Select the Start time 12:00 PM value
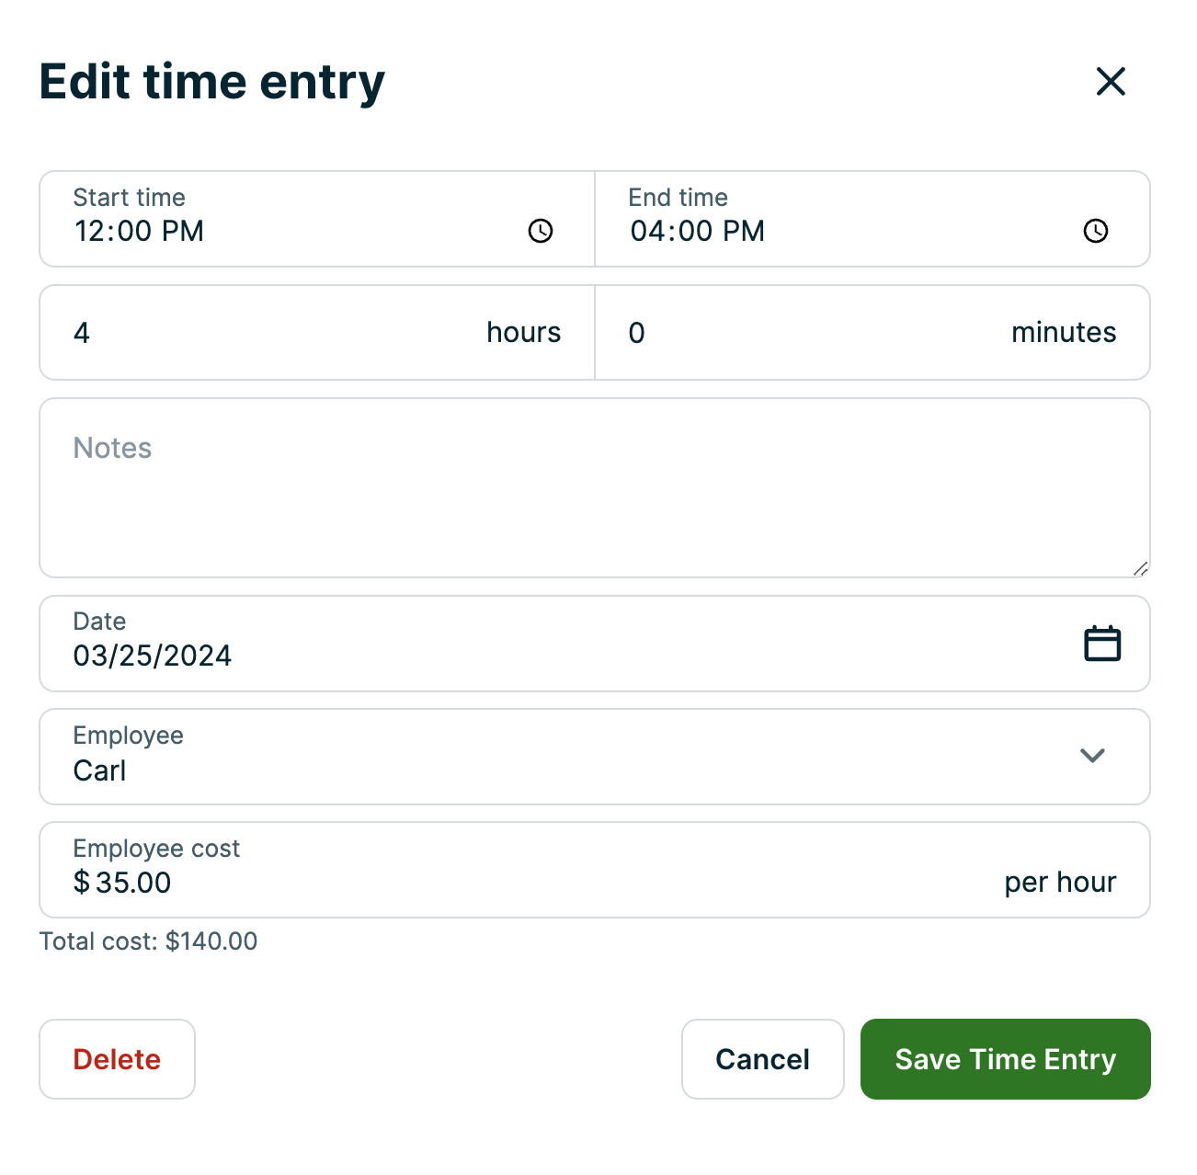Screen dimensions: 1197x1175 coord(140,232)
